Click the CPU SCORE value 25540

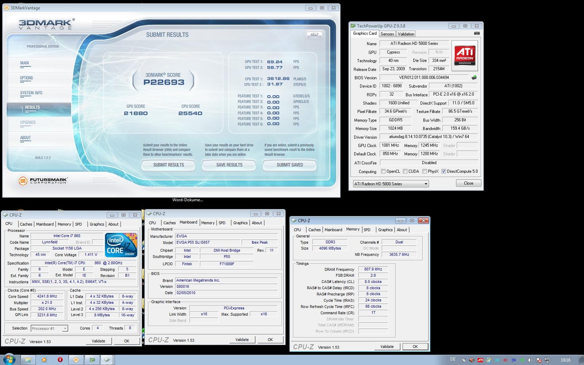190,114
